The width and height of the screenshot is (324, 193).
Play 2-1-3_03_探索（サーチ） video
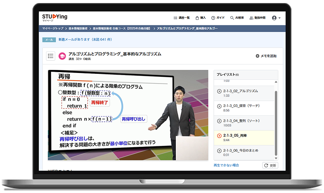(244, 108)
